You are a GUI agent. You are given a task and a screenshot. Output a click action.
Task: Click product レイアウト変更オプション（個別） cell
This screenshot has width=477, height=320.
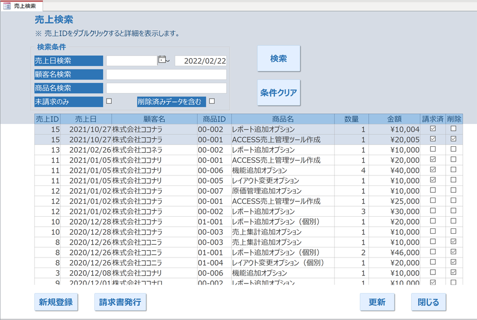coord(283,263)
